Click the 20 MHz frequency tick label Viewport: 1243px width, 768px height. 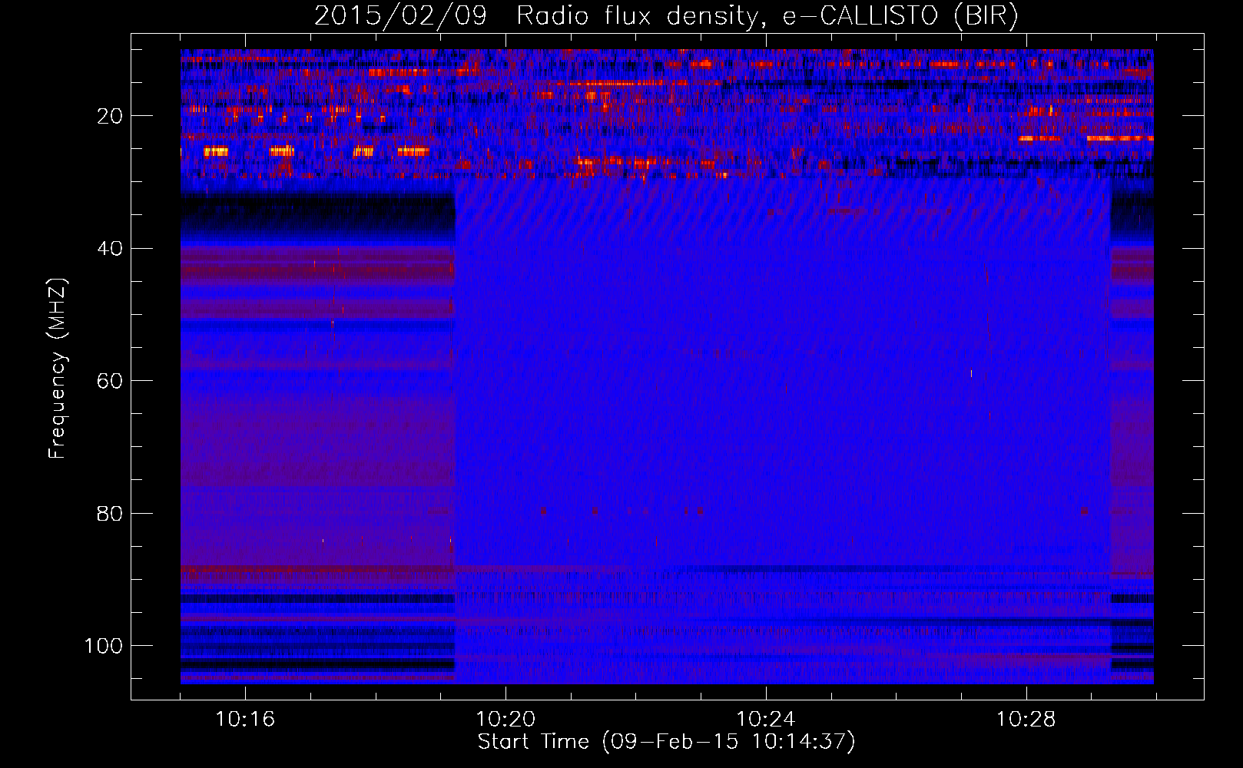110,117
